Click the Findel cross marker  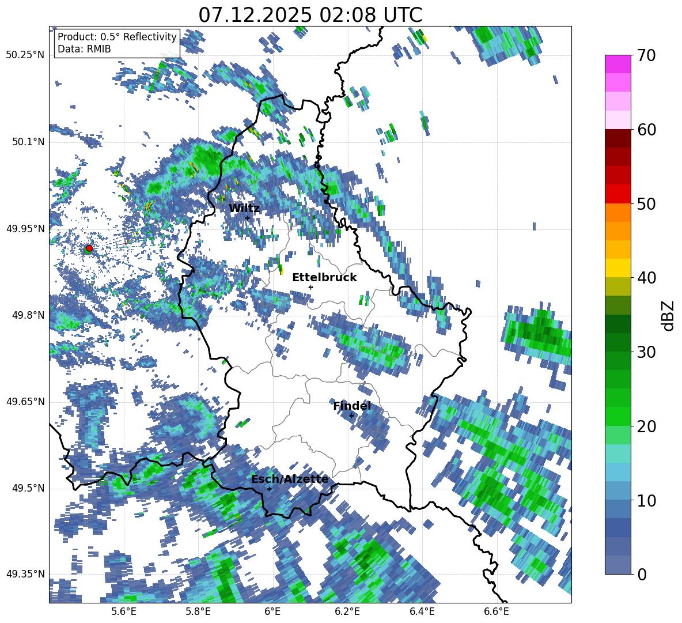(351, 416)
